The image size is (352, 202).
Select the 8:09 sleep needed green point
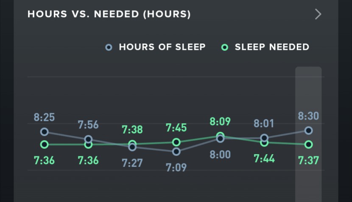click(x=221, y=136)
